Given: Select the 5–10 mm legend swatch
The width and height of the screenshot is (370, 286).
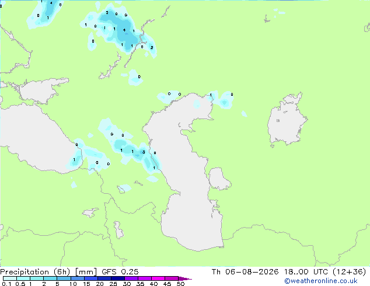Looking at the screenshot, I should [64, 278].
